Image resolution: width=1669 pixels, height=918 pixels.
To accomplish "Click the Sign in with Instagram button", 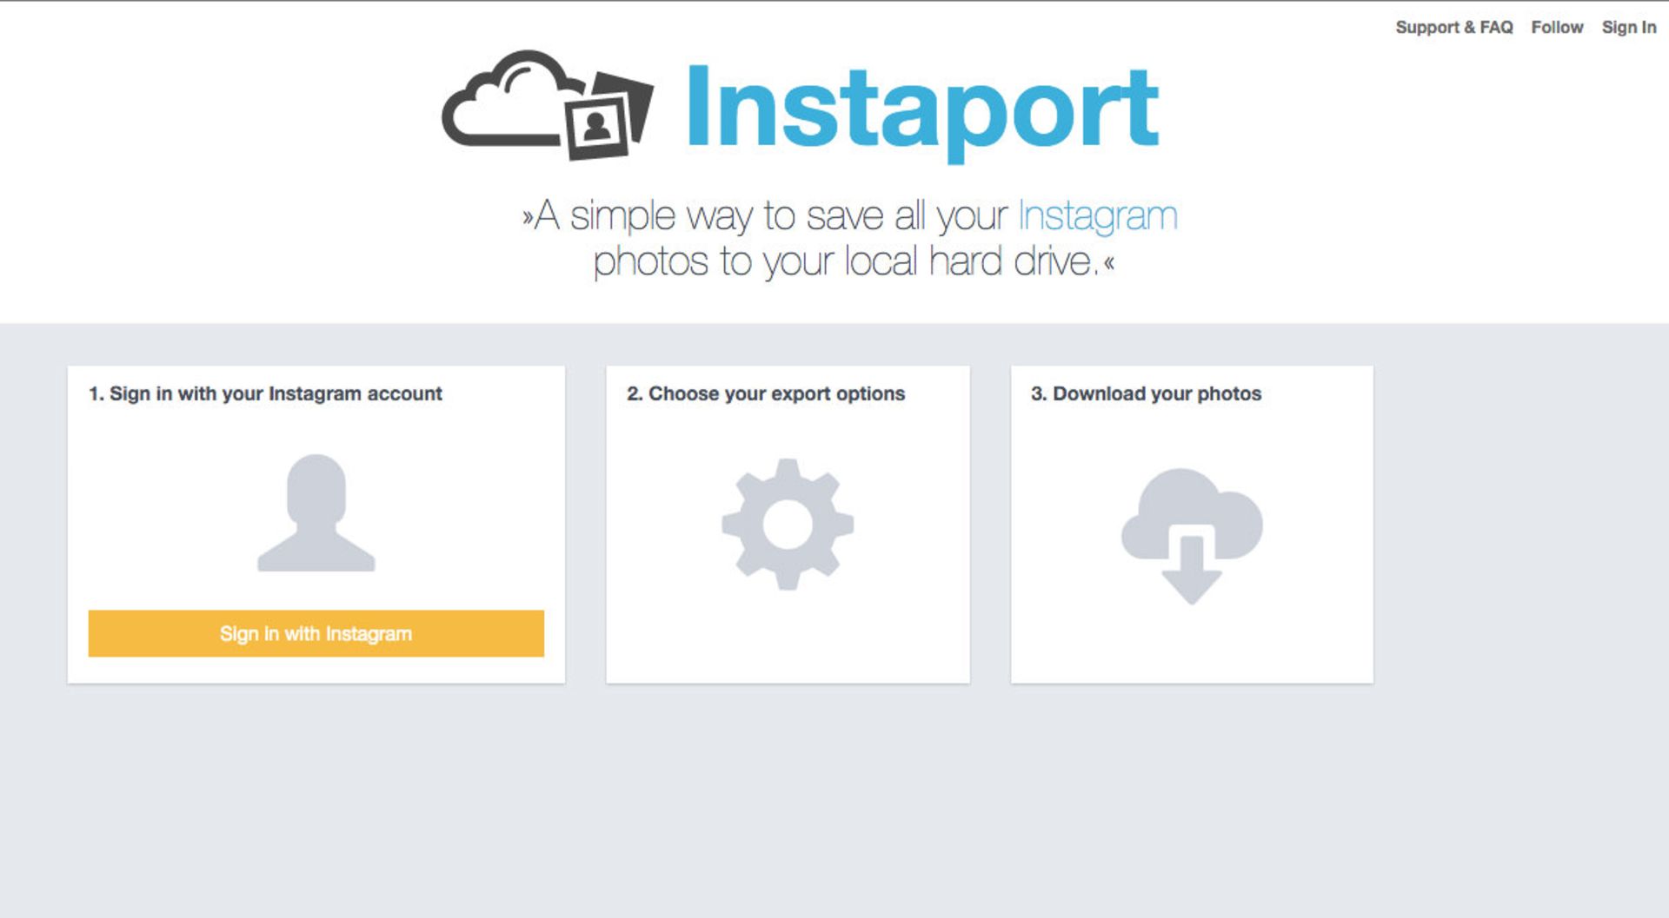I will (316, 633).
